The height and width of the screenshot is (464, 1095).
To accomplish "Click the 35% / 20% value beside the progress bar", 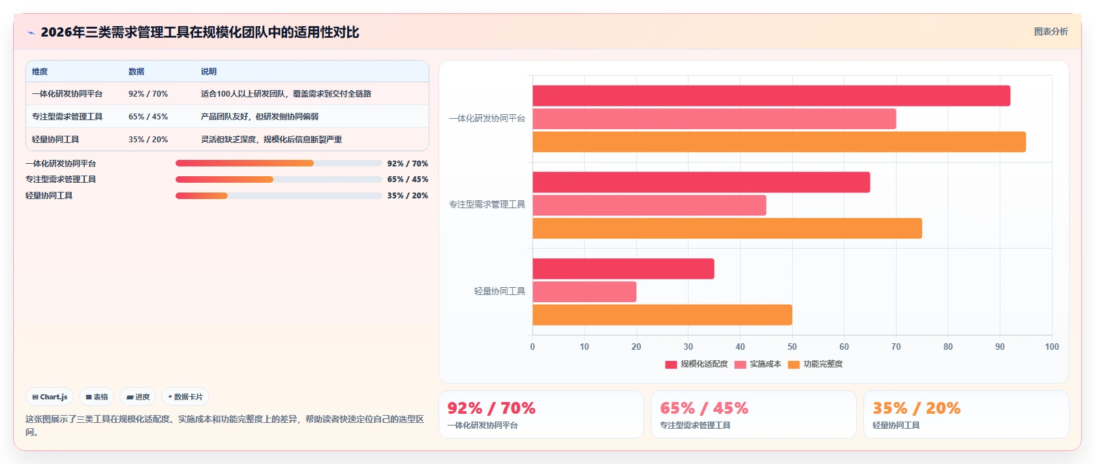I will [408, 196].
